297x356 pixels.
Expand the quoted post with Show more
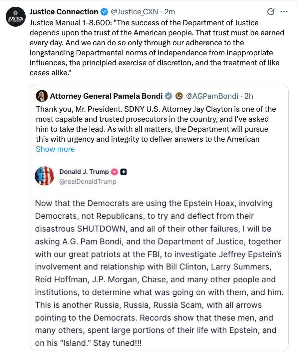click(x=55, y=149)
